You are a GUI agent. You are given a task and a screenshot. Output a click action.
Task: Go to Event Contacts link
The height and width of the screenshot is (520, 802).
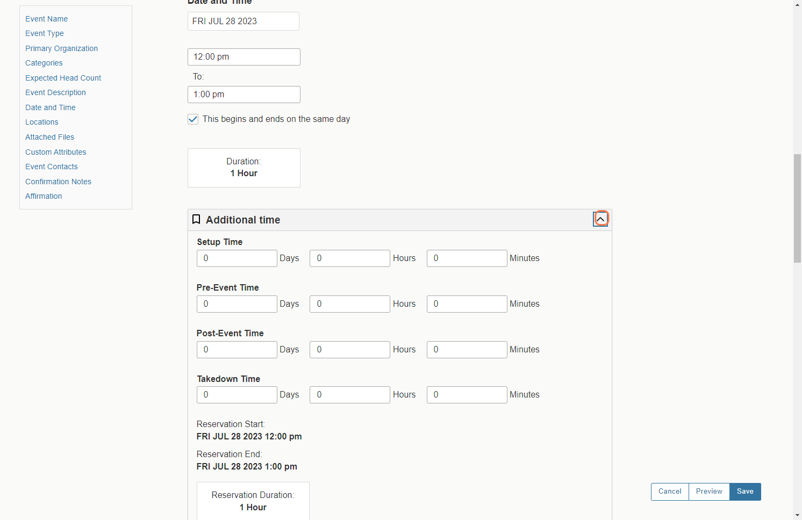[x=52, y=167]
